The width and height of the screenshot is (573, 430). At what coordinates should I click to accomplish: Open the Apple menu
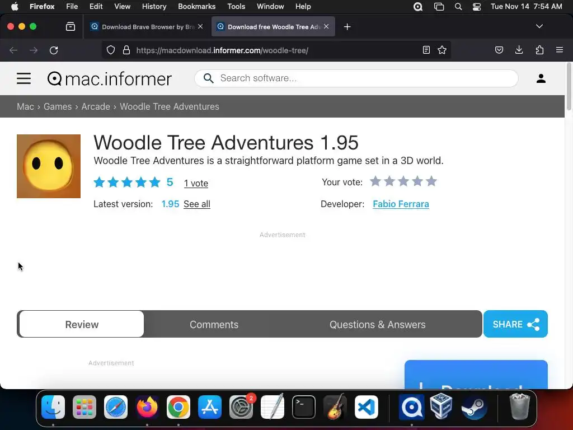pos(15,6)
